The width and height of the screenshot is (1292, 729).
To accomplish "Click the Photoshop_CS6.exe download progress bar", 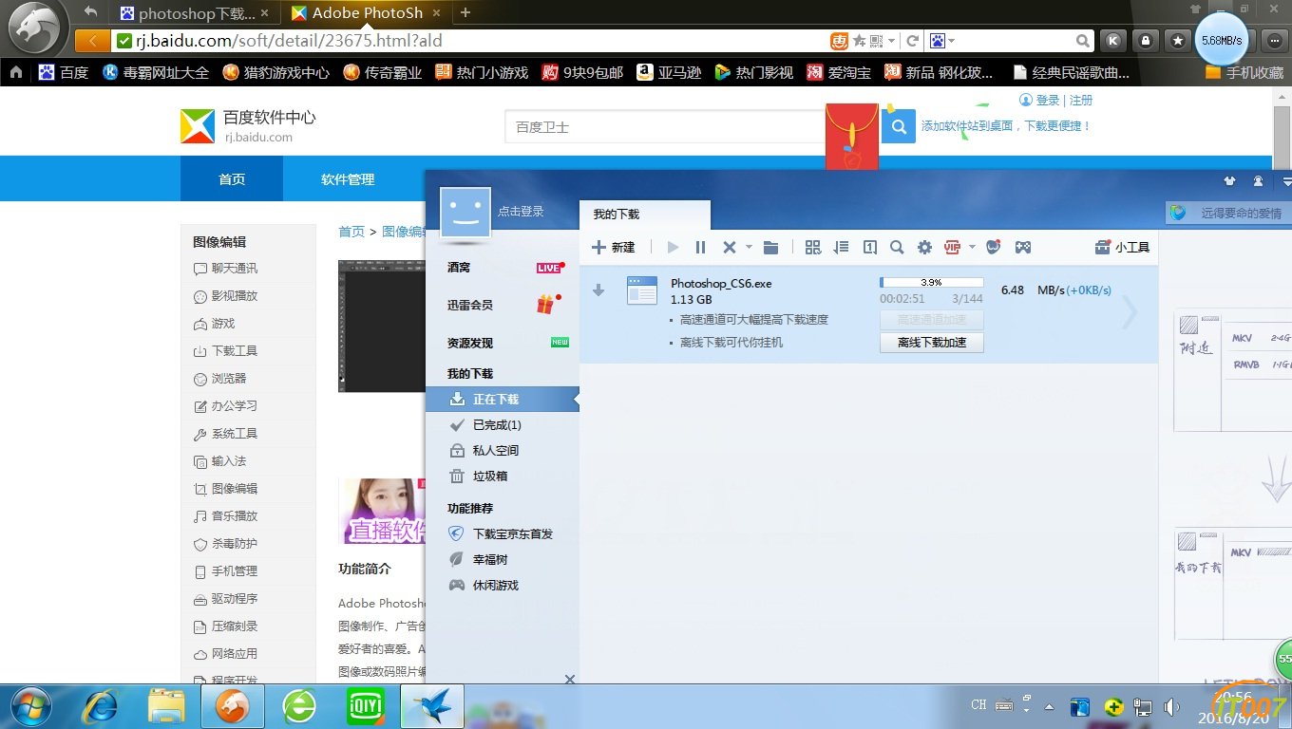I will click(931, 282).
